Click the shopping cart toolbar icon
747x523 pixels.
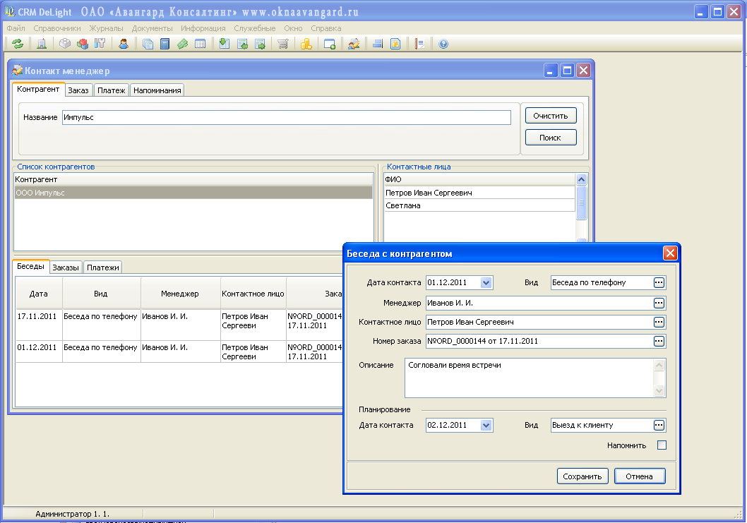pyautogui.click(x=283, y=44)
